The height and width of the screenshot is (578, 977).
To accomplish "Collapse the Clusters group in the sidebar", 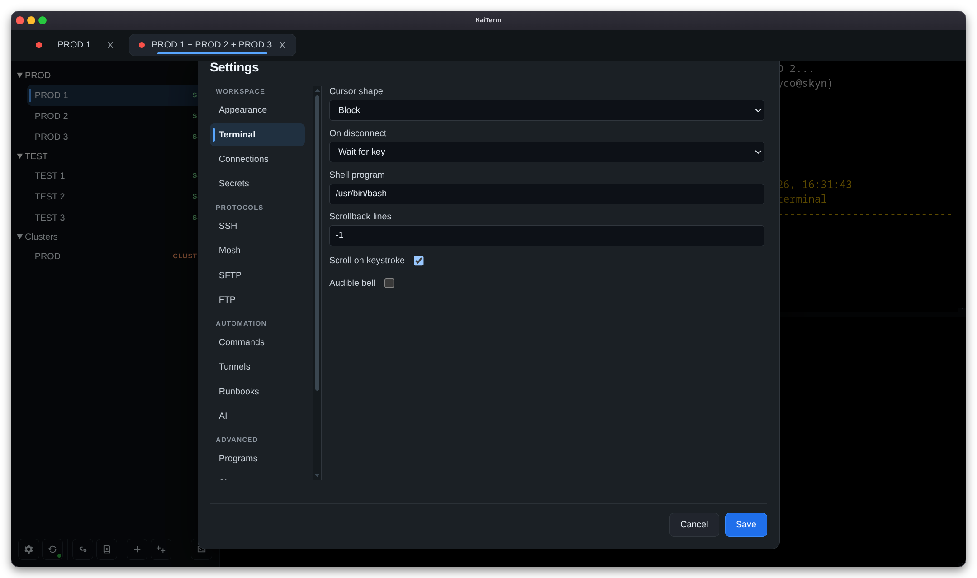I will [x=19, y=237].
